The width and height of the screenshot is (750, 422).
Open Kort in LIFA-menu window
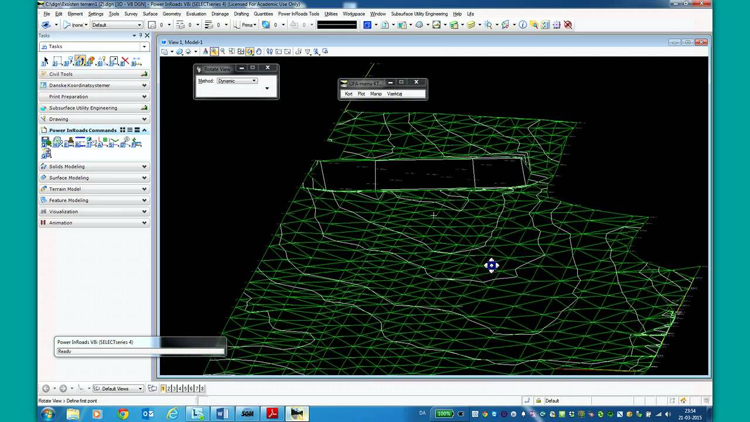tap(349, 94)
